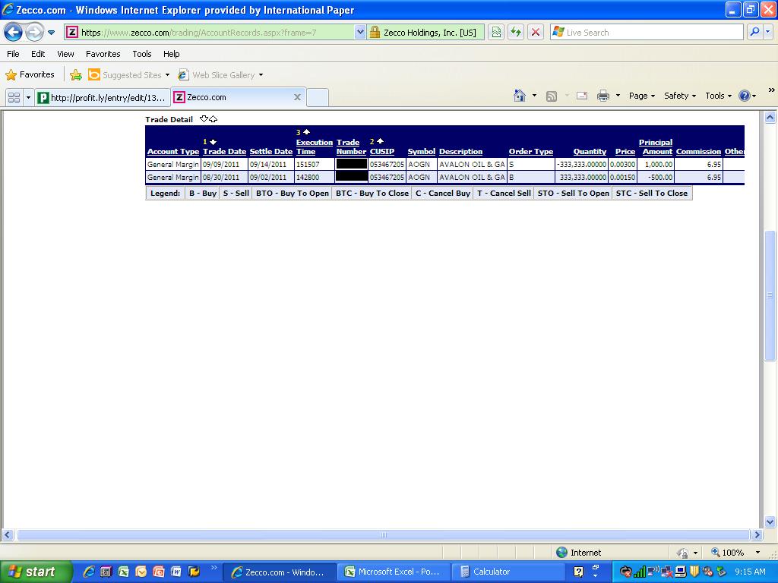Switch to the profit.ly browser tab
Screen dimensions: 778x583
[102, 97]
